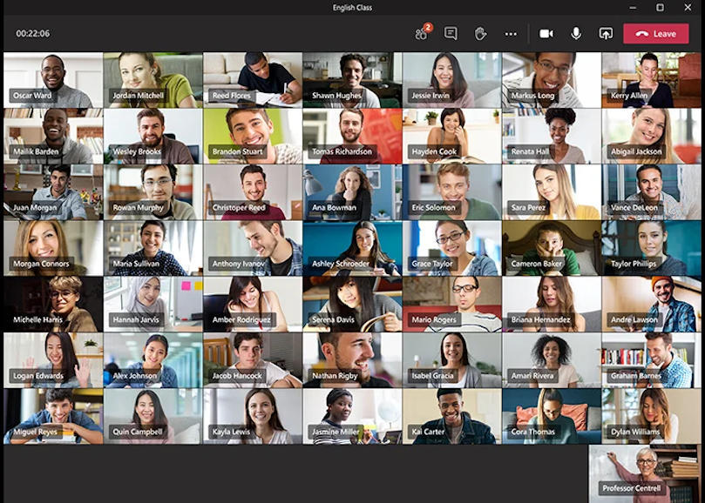Select Malik Barden's video tile
The height and width of the screenshot is (503, 705).
(x=53, y=136)
